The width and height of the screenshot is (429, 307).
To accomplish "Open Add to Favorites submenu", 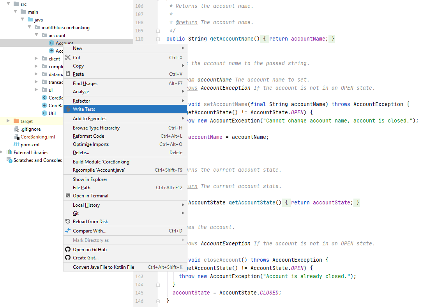I will pyautogui.click(x=125, y=118).
